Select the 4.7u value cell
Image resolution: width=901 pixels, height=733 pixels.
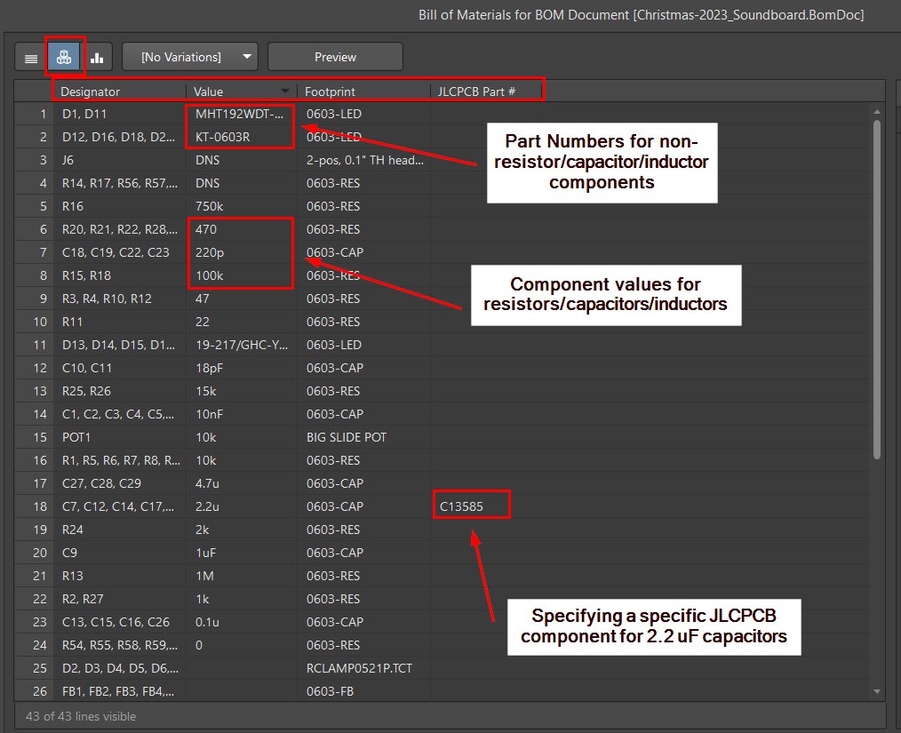click(242, 483)
